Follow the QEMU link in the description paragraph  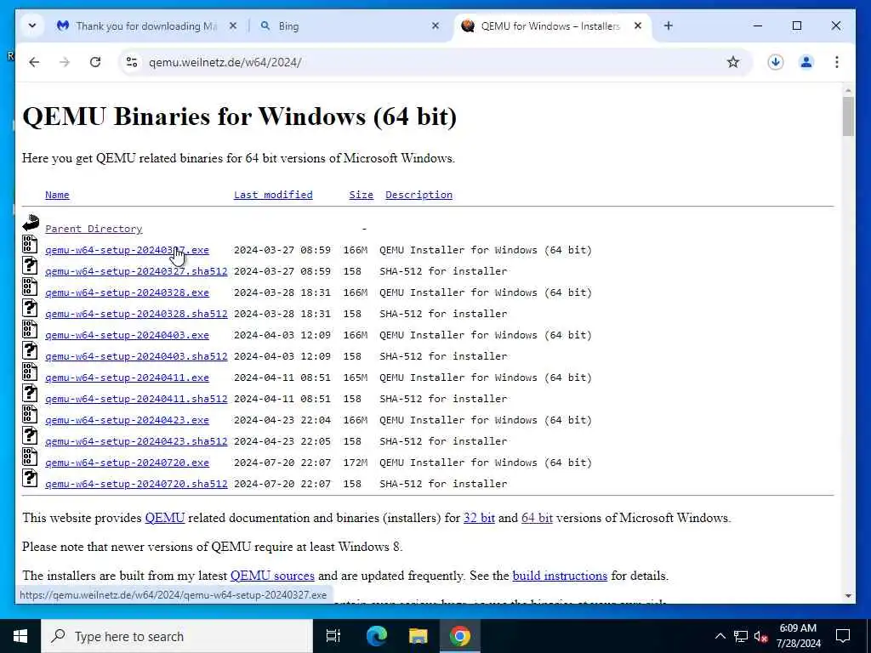click(x=164, y=518)
